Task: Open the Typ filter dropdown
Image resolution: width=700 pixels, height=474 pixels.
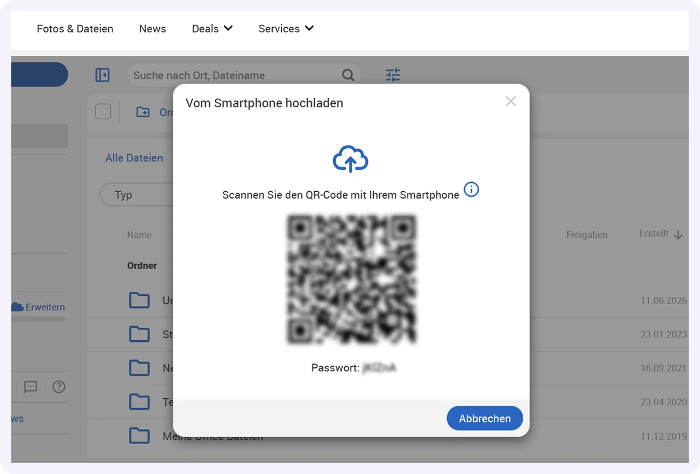Action: tap(135, 195)
